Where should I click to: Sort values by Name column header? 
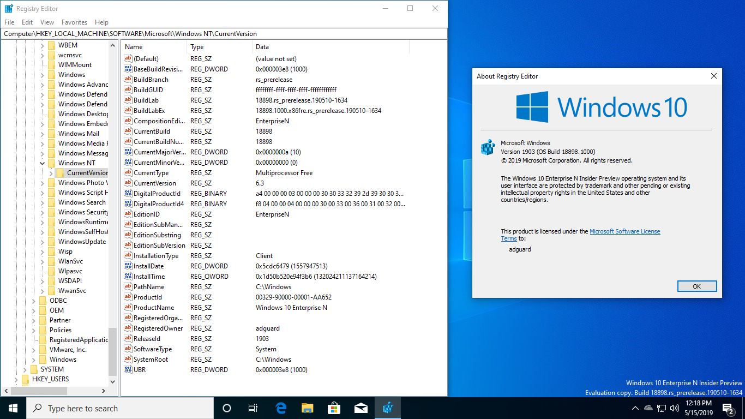pos(154,47)
